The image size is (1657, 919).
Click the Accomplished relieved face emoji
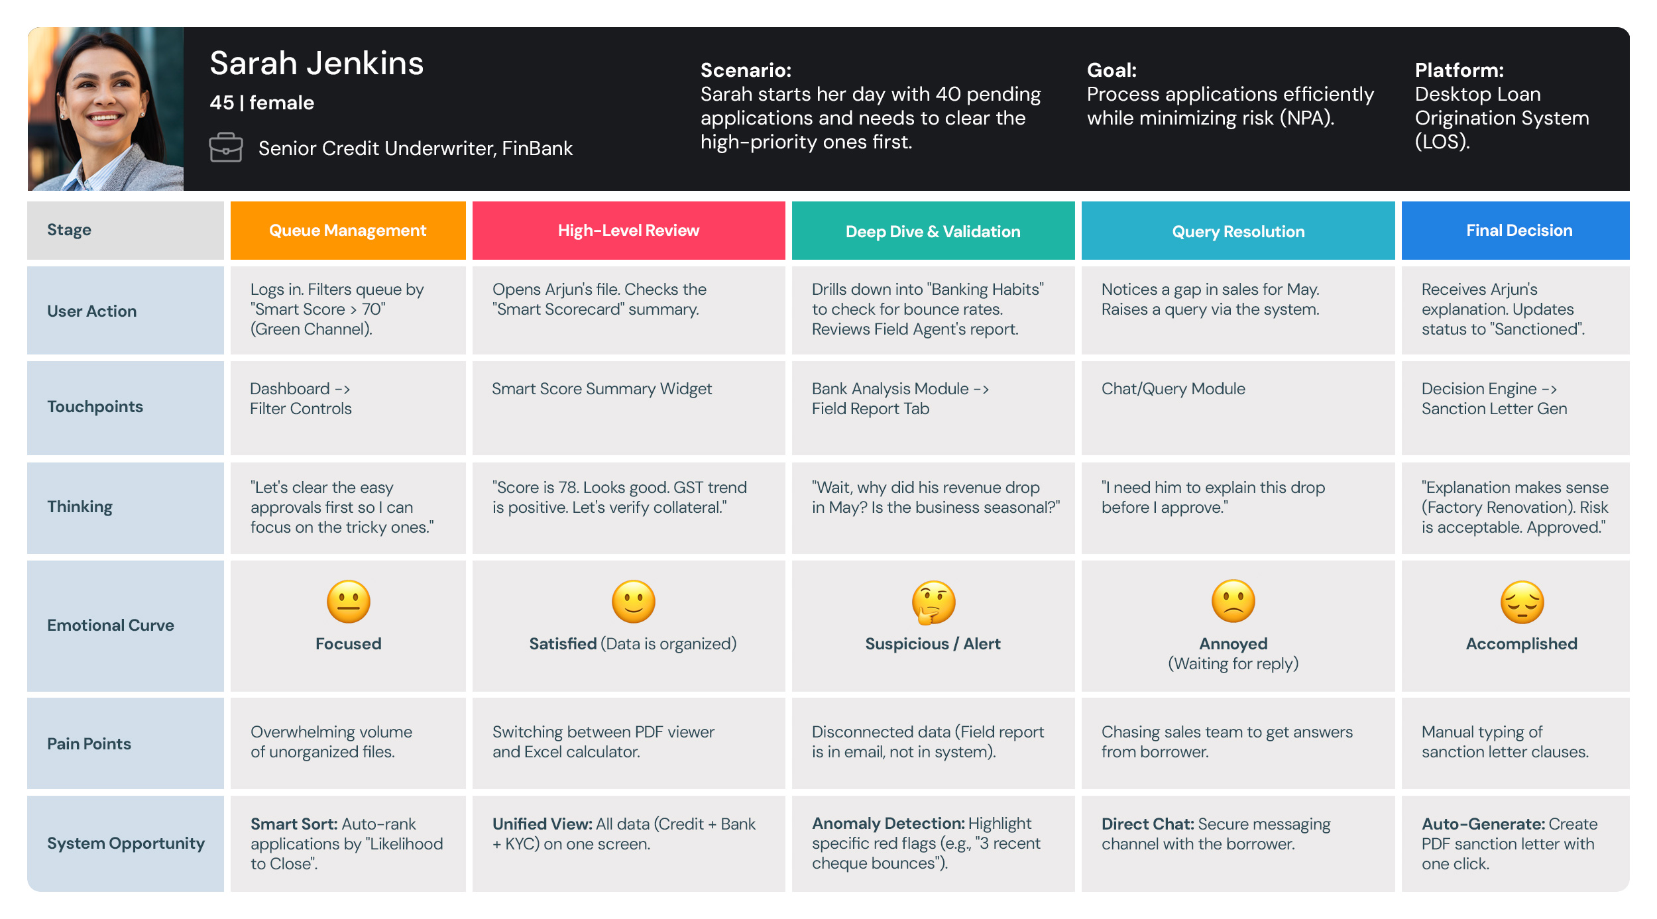pos(1522,602)
